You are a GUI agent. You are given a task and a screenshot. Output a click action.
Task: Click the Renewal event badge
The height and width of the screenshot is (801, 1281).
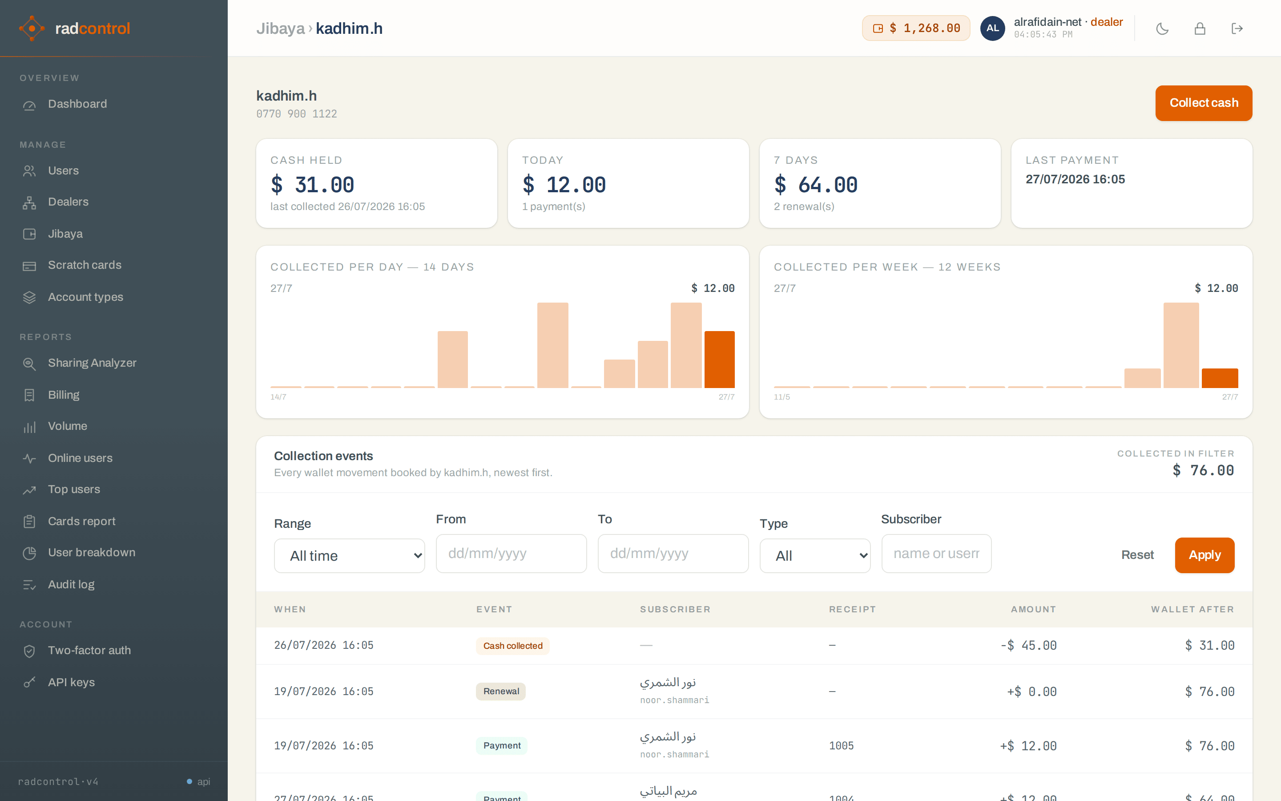(501, 692)
